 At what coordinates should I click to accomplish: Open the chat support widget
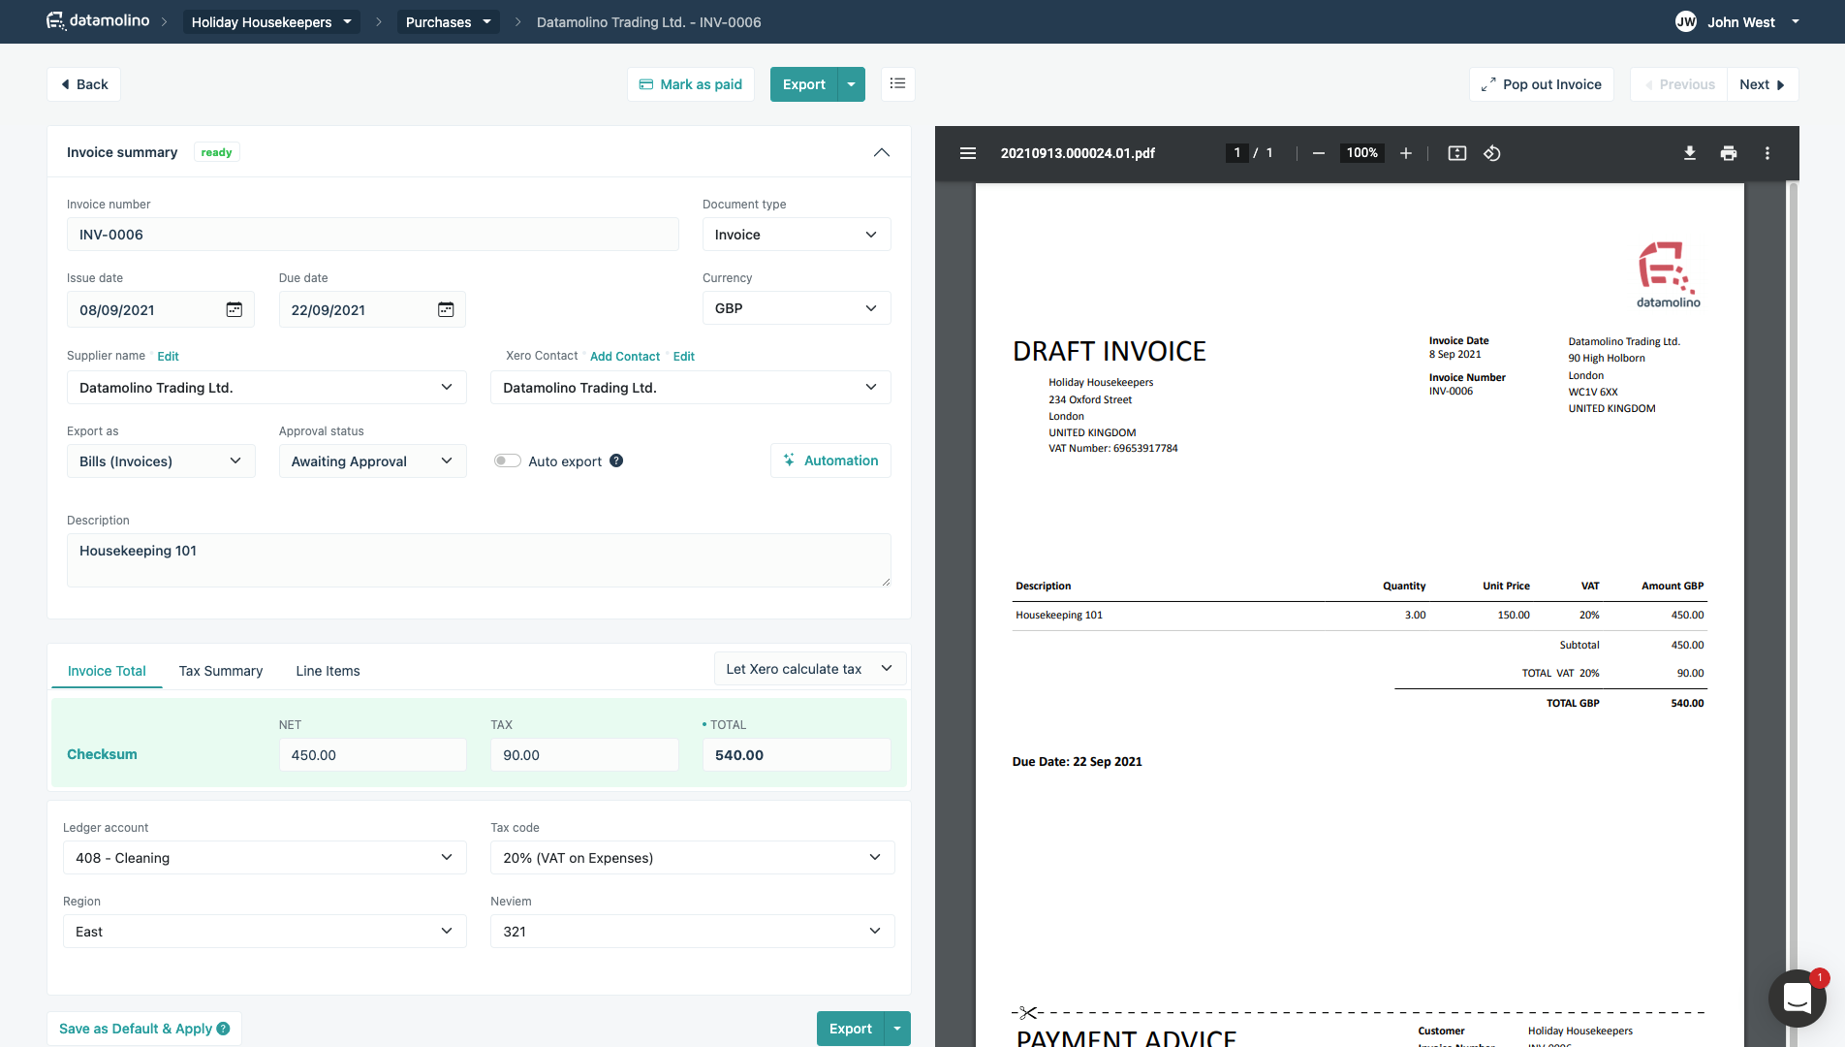click(x=1798, y=999)
